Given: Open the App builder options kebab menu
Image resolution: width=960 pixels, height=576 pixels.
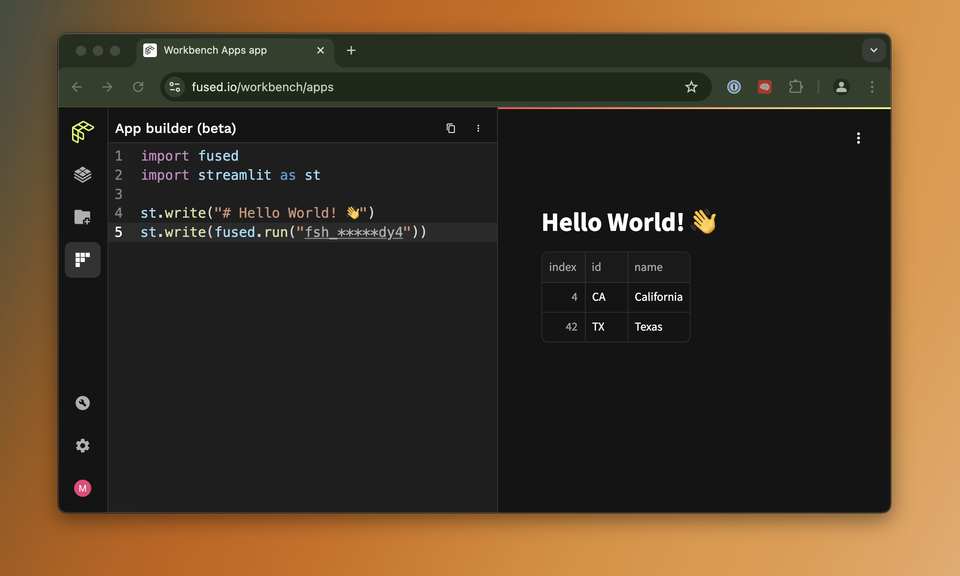Looking at the screenshot, I should pos(478,128).
